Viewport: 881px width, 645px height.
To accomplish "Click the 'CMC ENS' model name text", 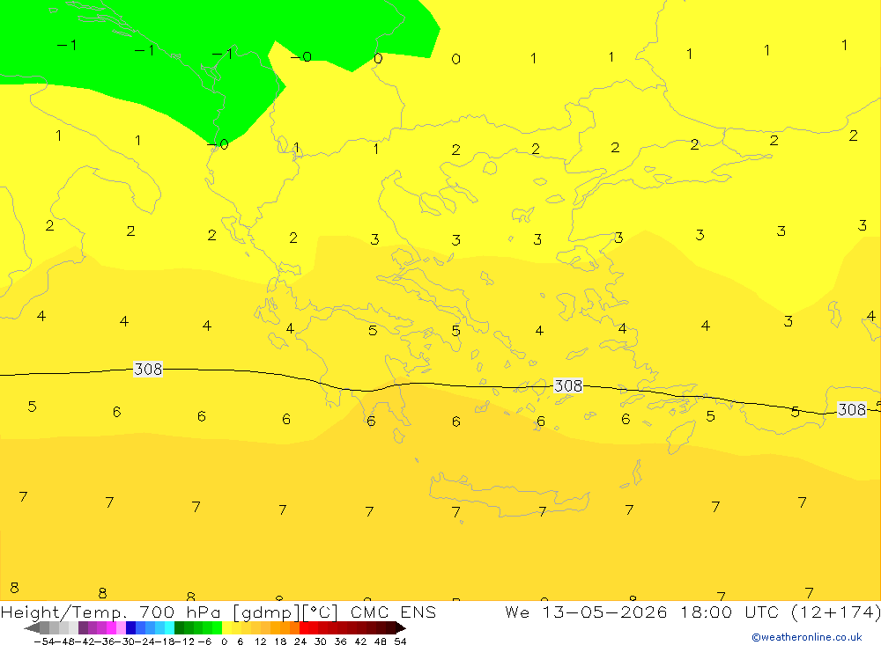I will [393, 612].
